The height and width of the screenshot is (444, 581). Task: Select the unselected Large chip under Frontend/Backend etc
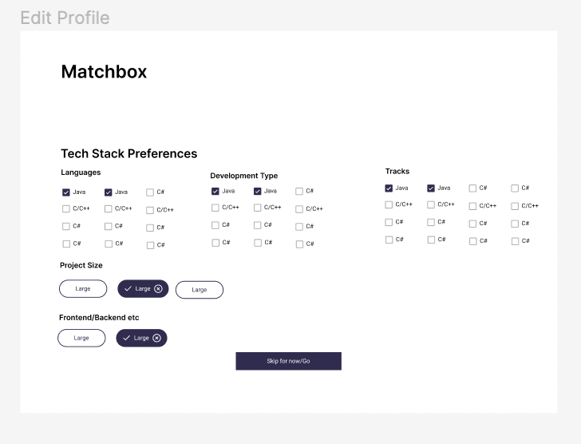pyautogui.click(x=81, y=338)
